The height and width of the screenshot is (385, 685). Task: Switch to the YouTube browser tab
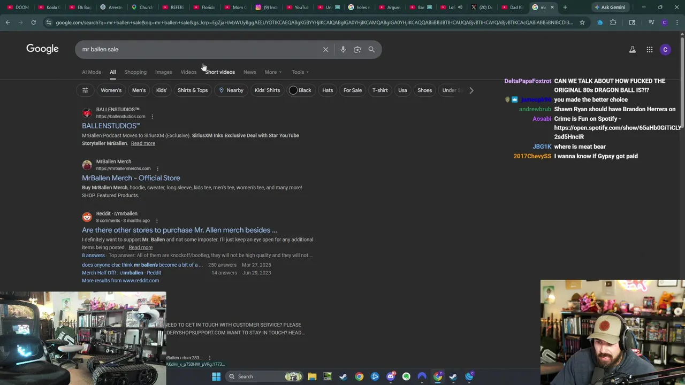tap(298, 7)
